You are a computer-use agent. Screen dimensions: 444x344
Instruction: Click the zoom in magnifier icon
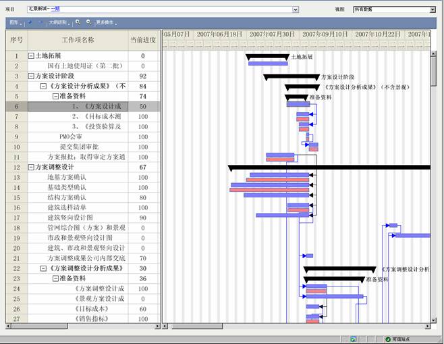coord(78,22)
